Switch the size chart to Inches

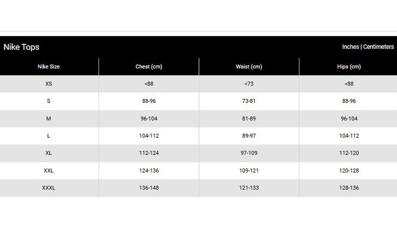(x=350, y=47)
